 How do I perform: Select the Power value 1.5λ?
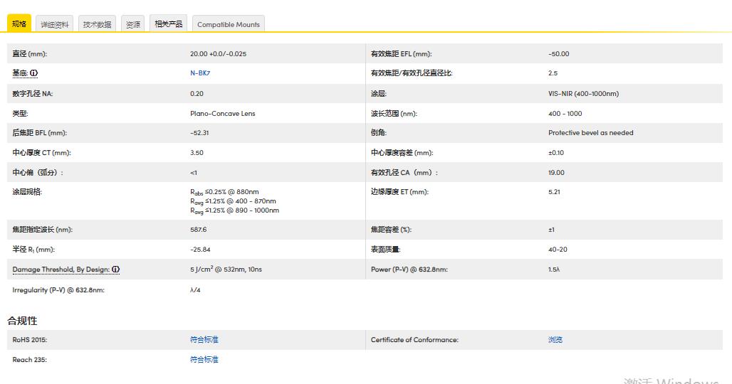coord(554,270)
